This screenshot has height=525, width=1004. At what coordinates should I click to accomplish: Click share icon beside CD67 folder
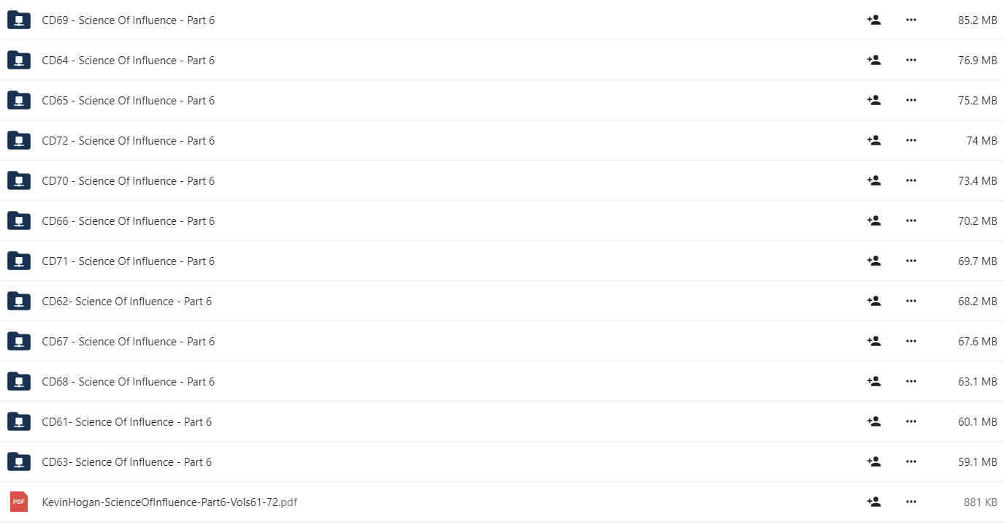tap(873, 341)
